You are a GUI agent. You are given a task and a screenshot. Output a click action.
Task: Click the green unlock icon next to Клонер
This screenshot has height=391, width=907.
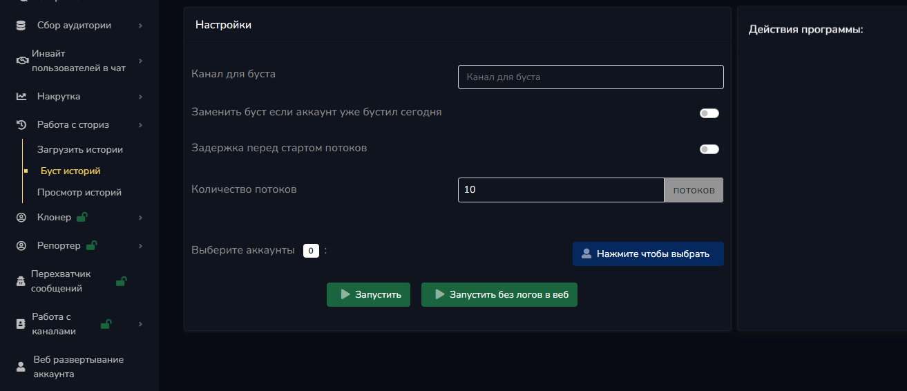pyautogui.click(x=82, y=217)
